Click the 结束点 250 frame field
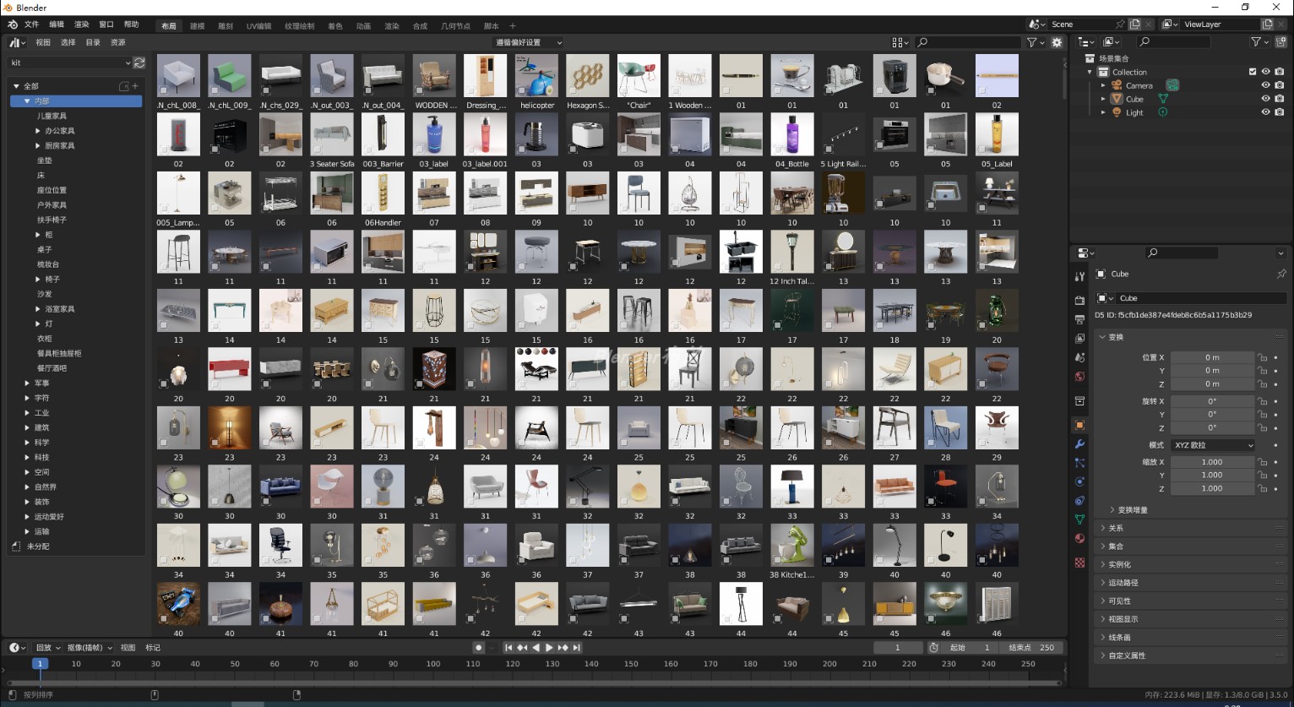The width and height of the screenshot is (1294, 707). coord(1030,648)
